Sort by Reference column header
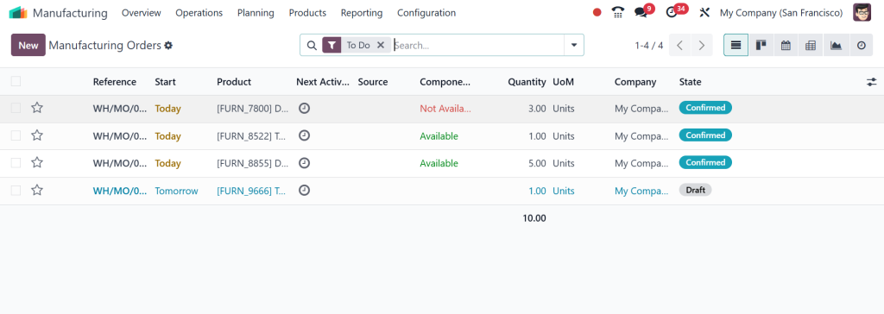This screenshot has width=884, height=314. point(115,82)
